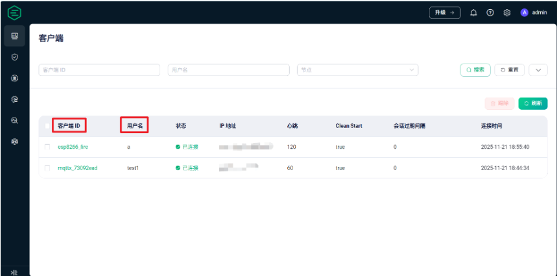Image resolution: width=557 pixels, height=276 pixels.
Task: Click the admin avatar icon
Action: click(525, 12)
